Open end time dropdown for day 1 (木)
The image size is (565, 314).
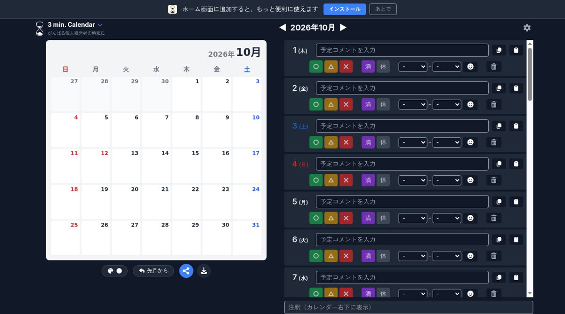[x=447, y=67]
